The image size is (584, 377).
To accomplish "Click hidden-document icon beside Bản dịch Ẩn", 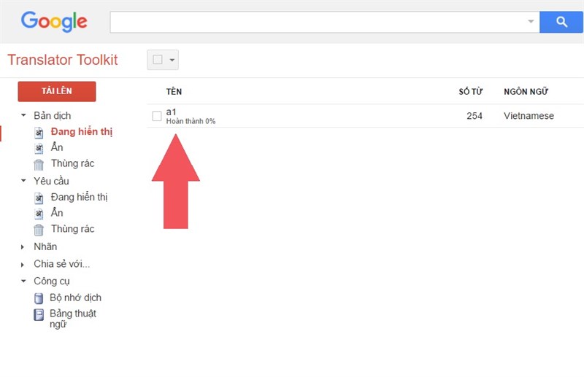I will (x=39, y=148).
